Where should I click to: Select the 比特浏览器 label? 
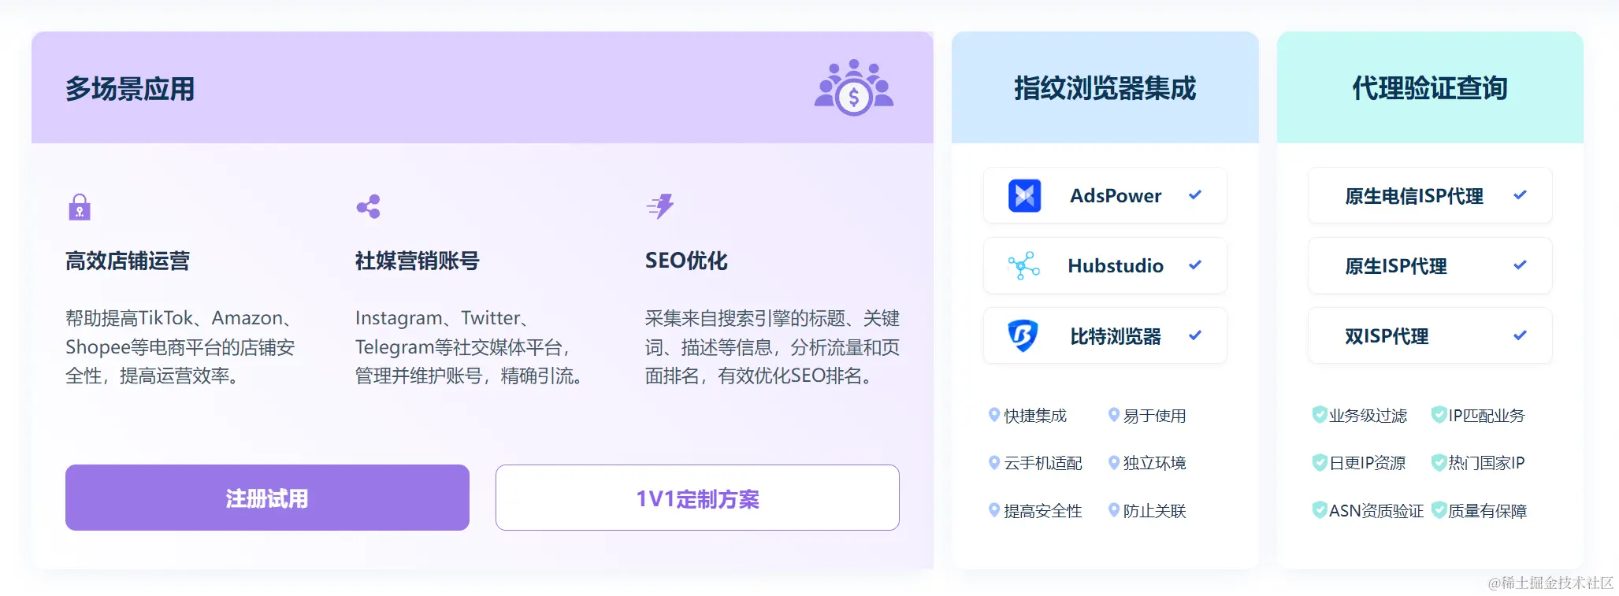click(x=1116, y=336)
